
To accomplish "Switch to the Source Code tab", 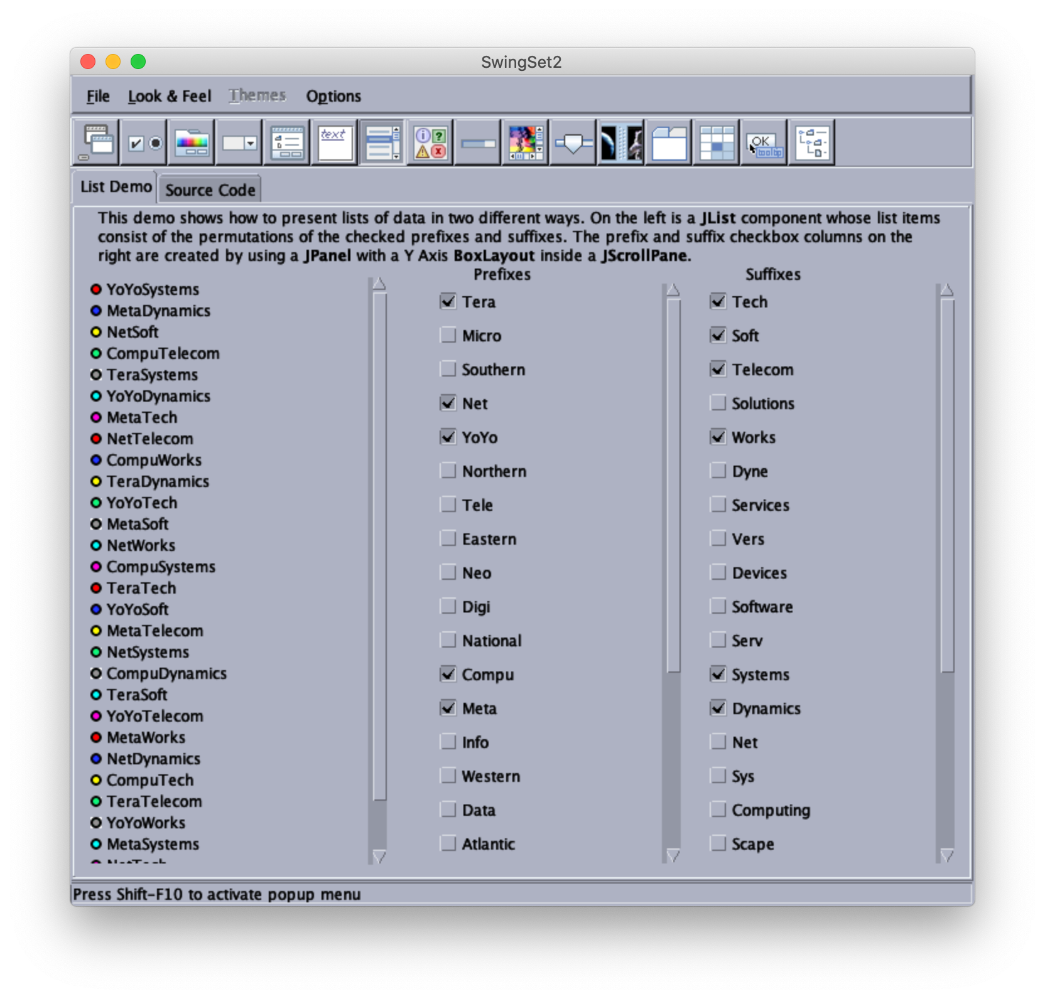I will tap(210, 190).
